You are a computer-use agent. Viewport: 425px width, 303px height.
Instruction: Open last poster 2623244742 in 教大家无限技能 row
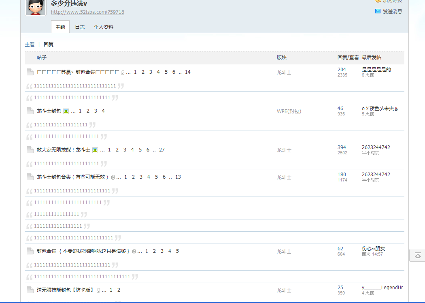(x=376, y=147)
